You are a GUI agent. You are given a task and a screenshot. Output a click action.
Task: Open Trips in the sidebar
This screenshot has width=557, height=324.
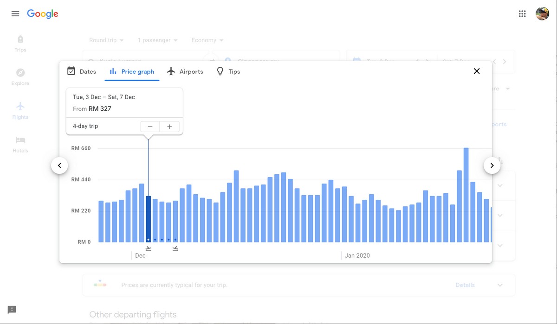20,44
